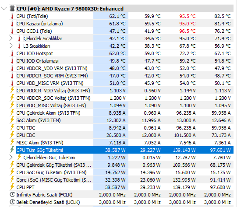Select the CPU PPT row label
The height and width of the screenshot is (207, 237).
pyautogui.click(x=25, y=187)
